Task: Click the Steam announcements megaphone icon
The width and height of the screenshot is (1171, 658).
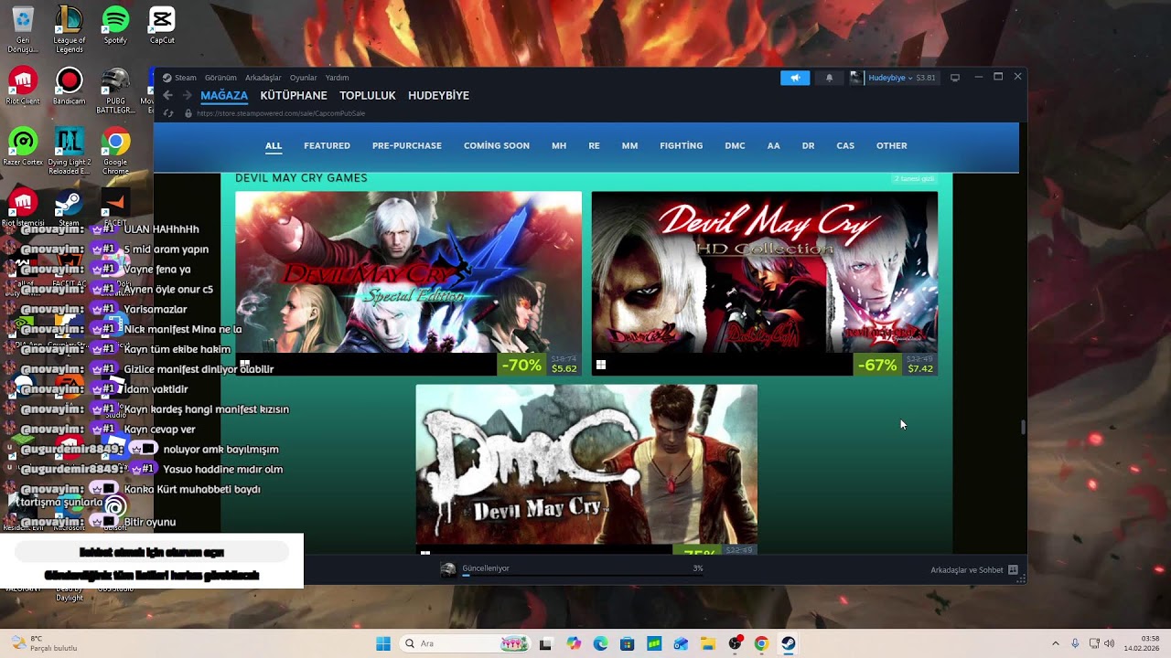Action: tap(795, 78)
